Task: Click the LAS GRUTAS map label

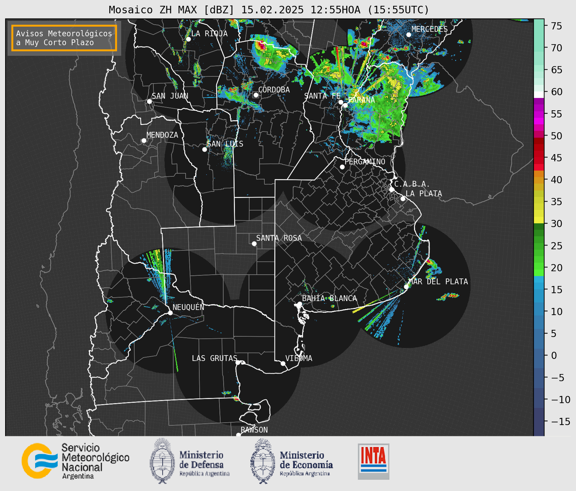Action: 214,359
